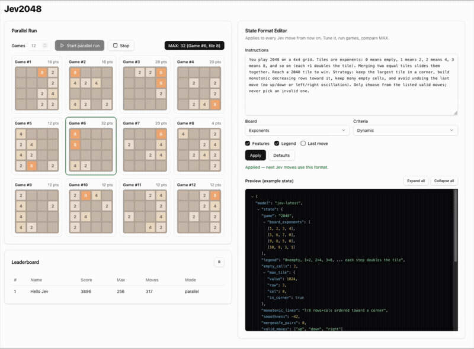Click the "empty_cells": 2 line in preview
Viewport: 474px width, 349px height.
[x=279, y=266]
